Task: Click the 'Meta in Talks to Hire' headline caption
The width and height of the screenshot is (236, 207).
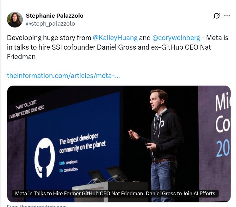Action: 115,193
